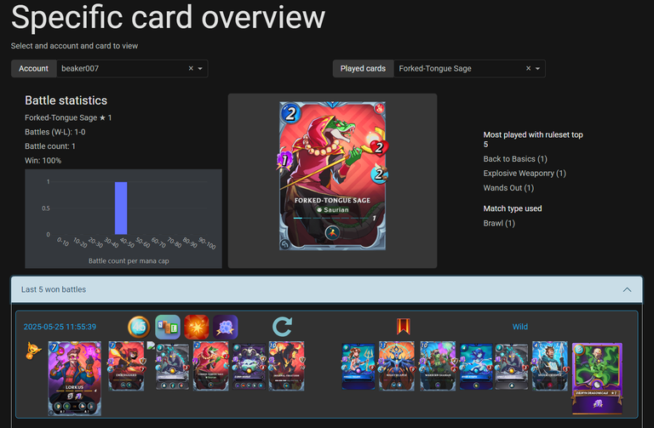
Task: Click the Brawl banner icon
Action: tap(404, 326)
